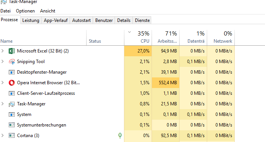
Task: Click the Cortana process icon
Action: 12,136
